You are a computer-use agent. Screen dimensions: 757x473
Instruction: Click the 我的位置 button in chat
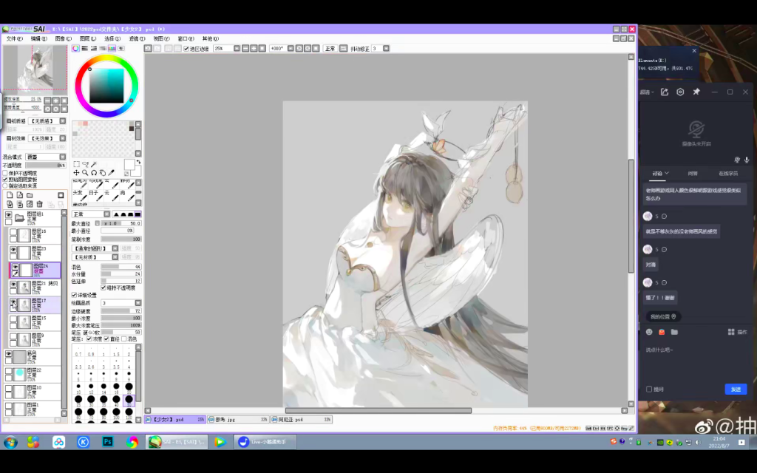click(x=663, y=316)
